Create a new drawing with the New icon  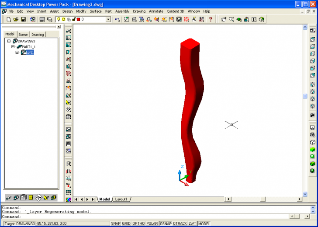click(x=9, y=19)
